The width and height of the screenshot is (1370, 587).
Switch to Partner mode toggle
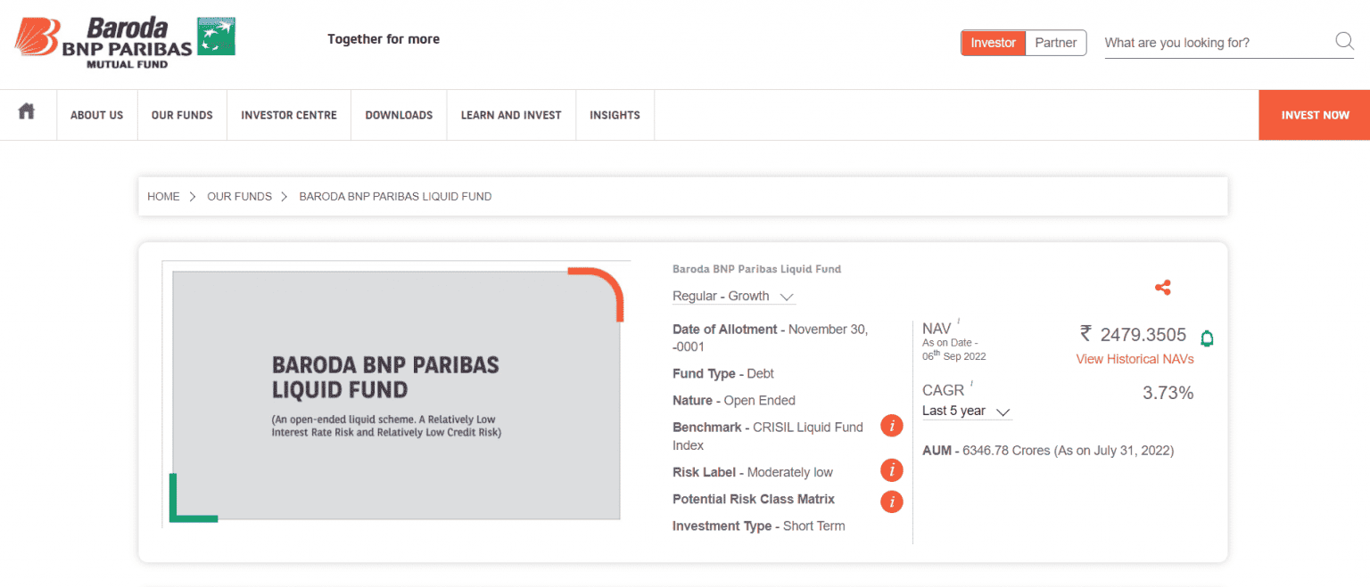[1055, 43]
